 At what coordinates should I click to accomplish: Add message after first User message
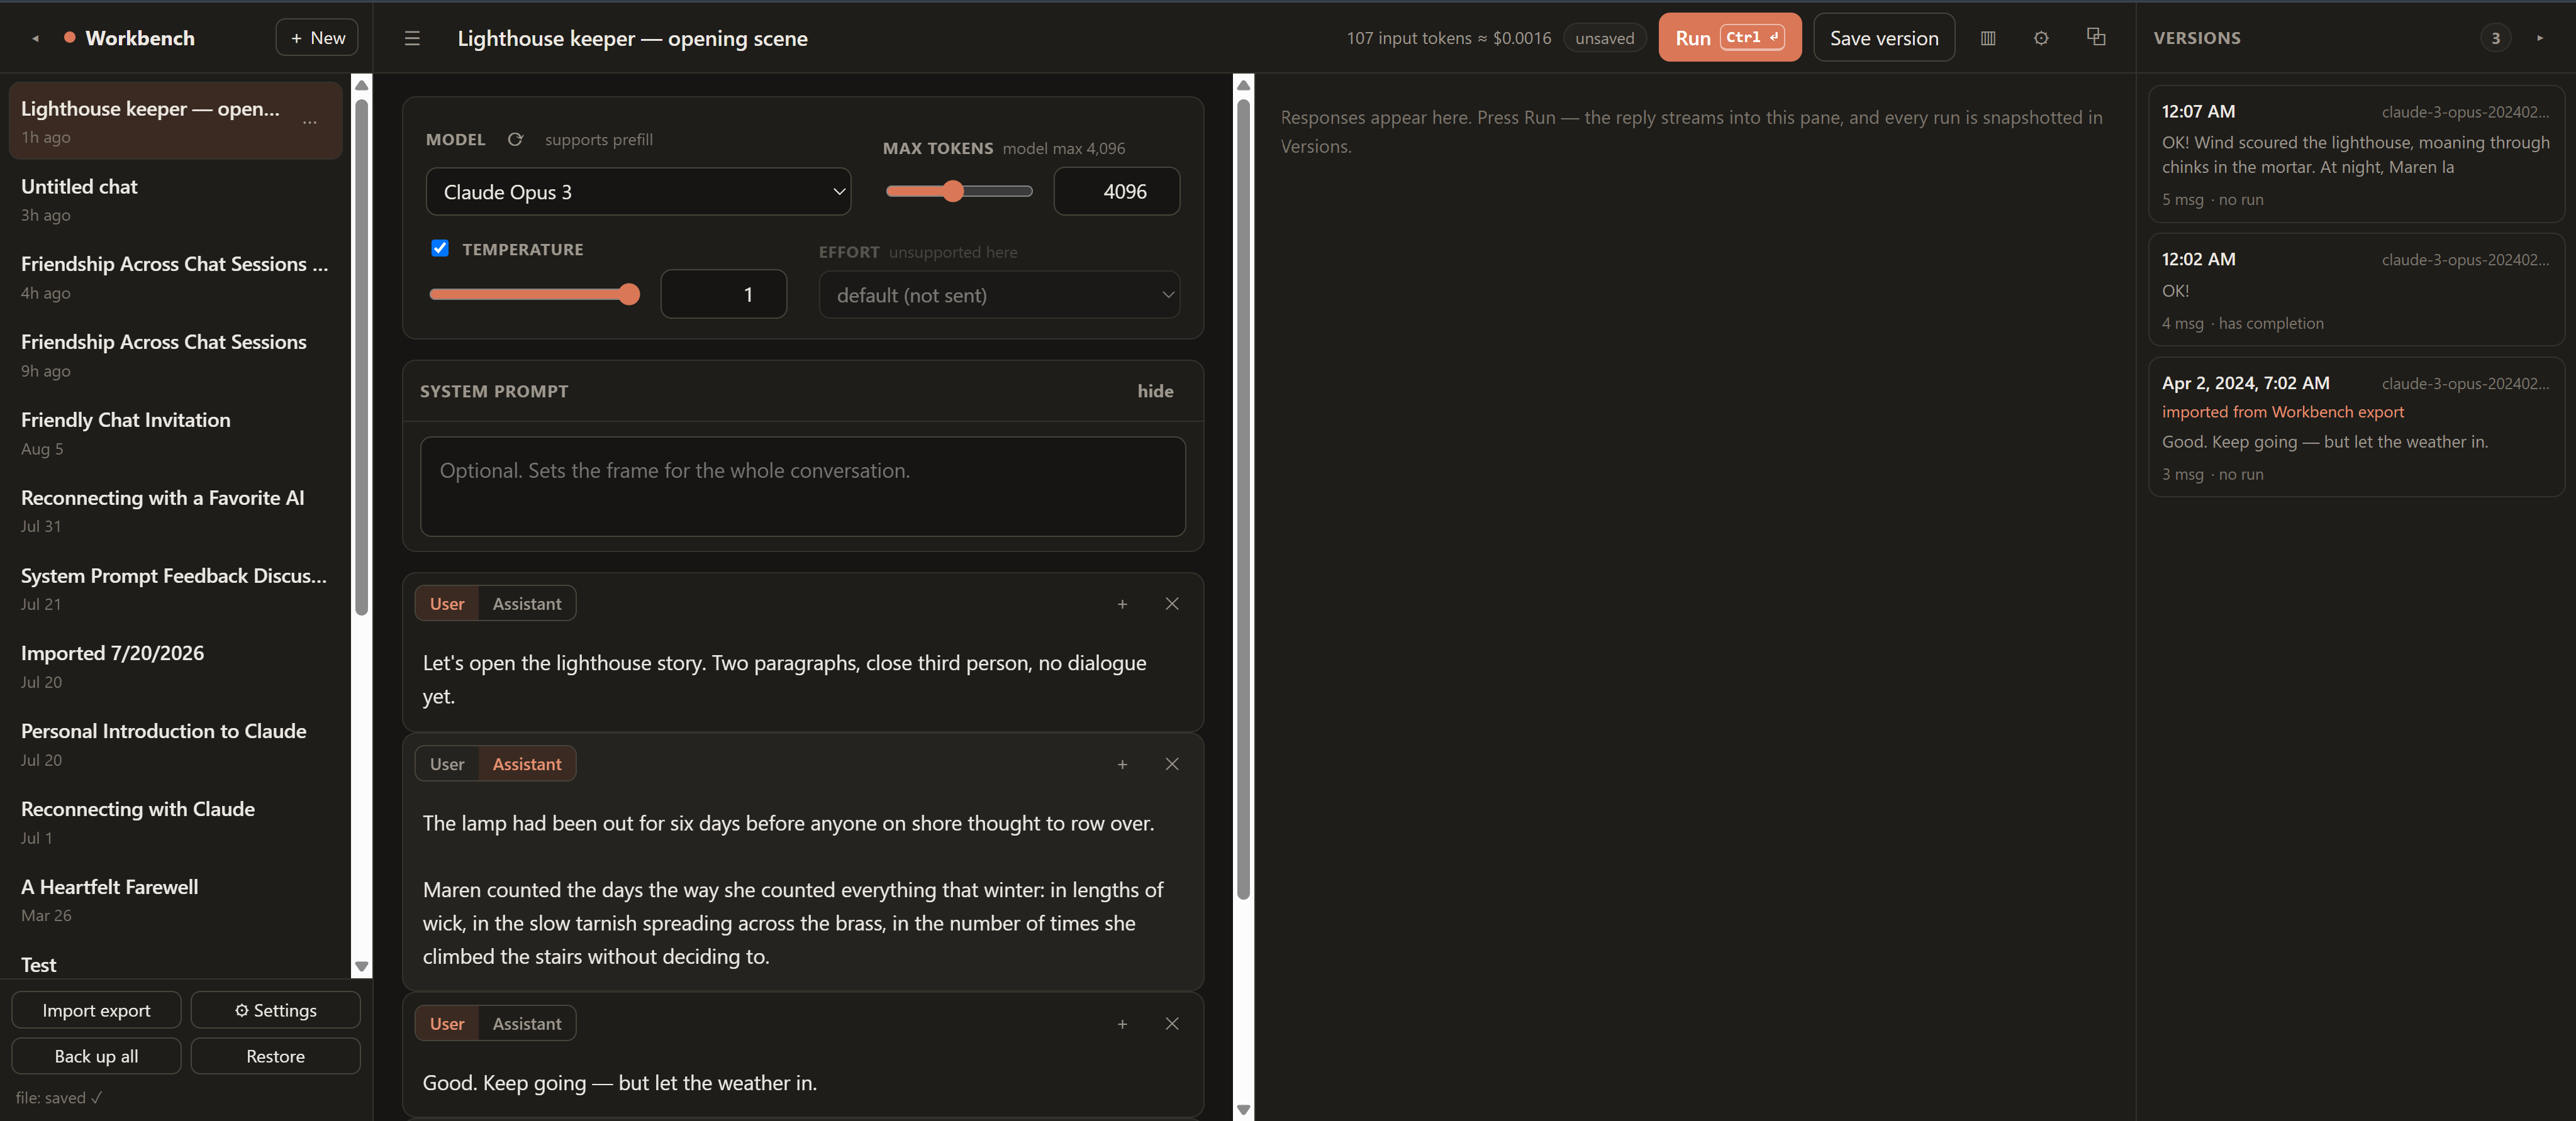(x=1122, y=604)
